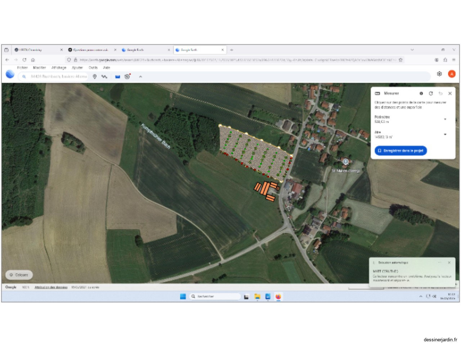
Task: Open File Explorer from the taskbar
Action: 257,296
